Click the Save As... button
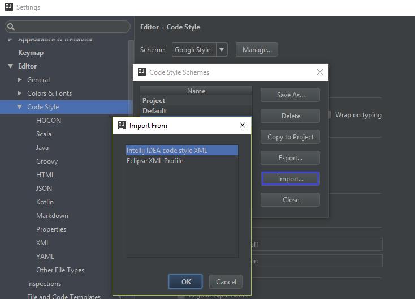The image size is (415, 299). coord(290,95)
